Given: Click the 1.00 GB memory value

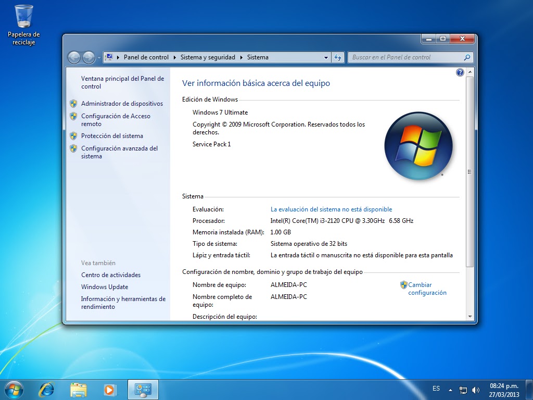Looking at the screenshot, I should [281, 232].
